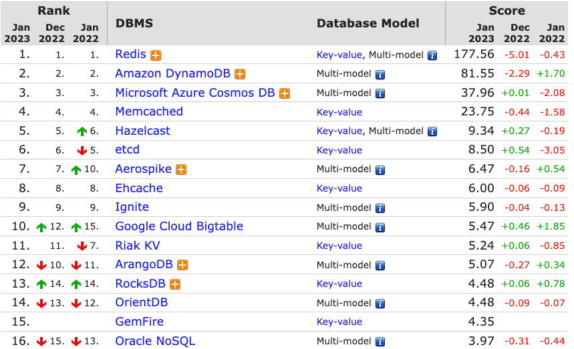Open the OrientDB link

click(142, 302)
